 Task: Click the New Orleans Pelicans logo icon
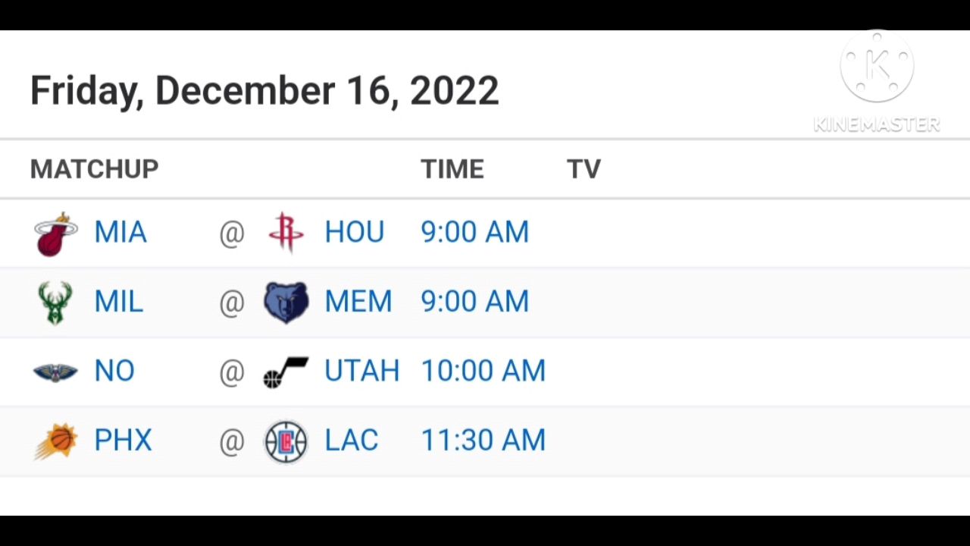coord(55,372)
